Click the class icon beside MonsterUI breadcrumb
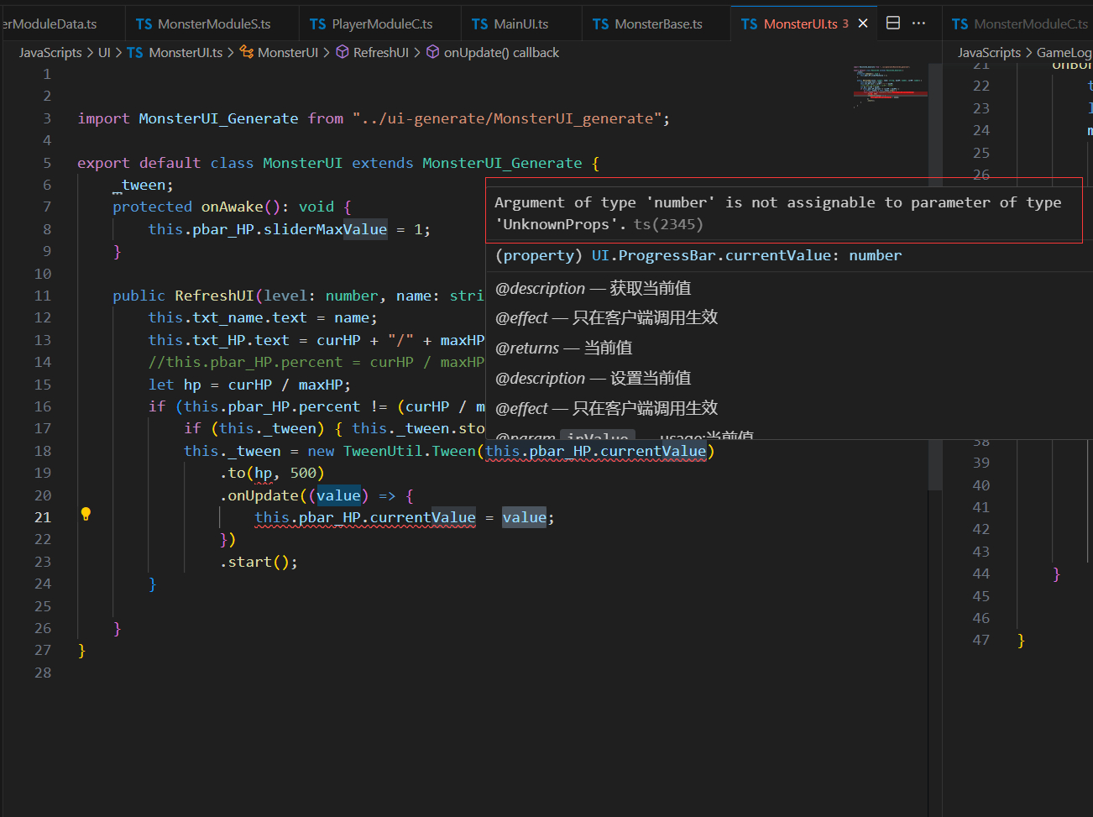This screenshot has width=1093, height=817. coord(247,52)
